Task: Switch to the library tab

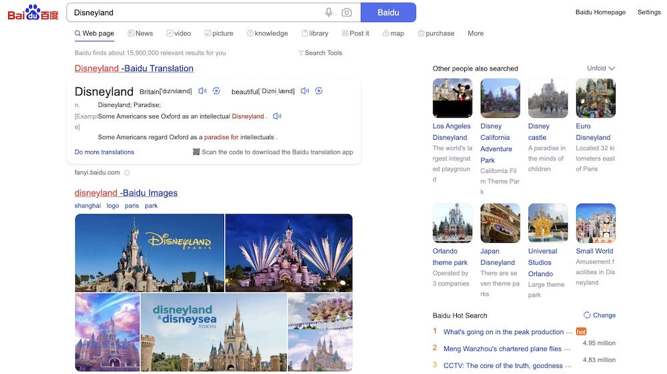Action: (315, 33)
